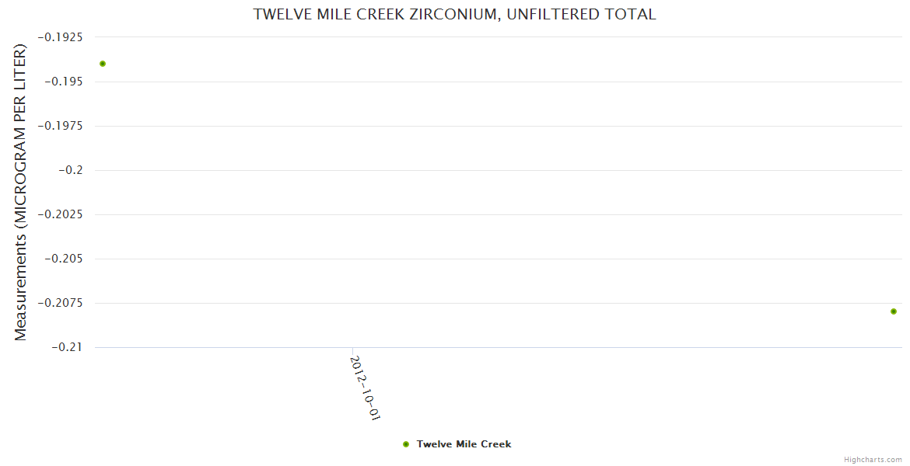910x466 pixels.
Task: Click the Measurements y-axis title
Action: pos(21,193)
